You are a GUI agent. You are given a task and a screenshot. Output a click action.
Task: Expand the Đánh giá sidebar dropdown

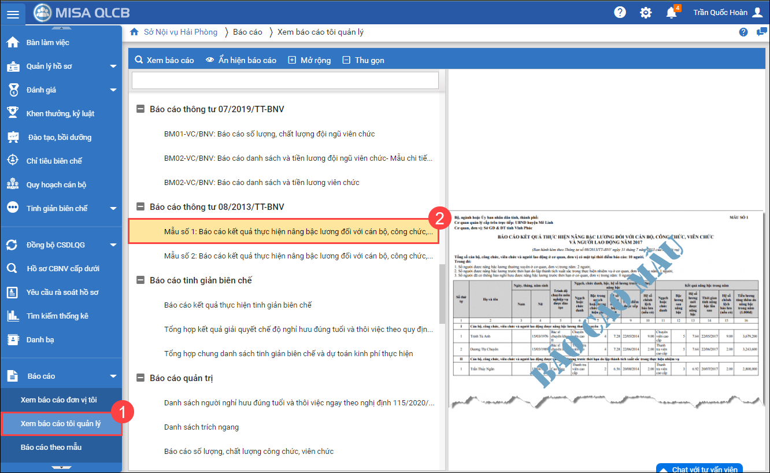(113, 90)
